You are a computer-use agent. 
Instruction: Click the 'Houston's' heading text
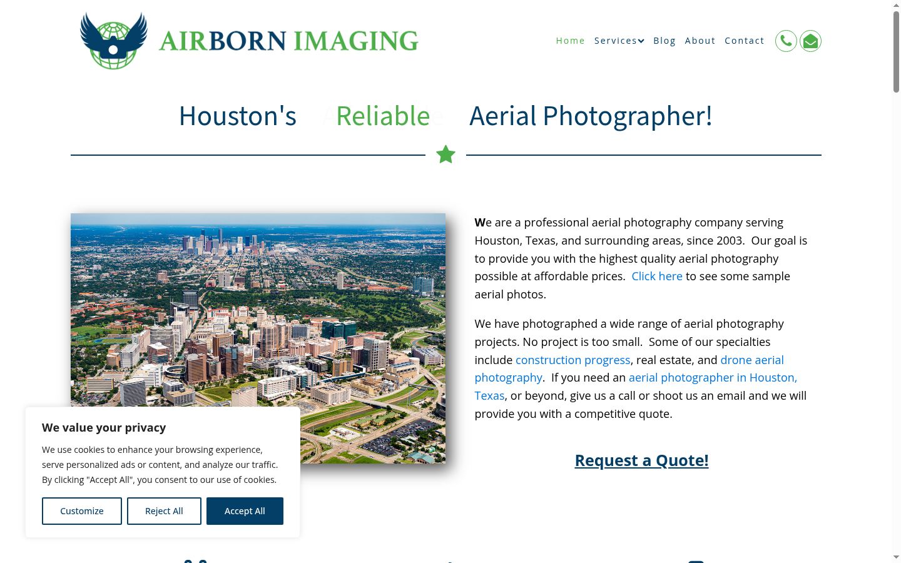click(x=238, y=116)
